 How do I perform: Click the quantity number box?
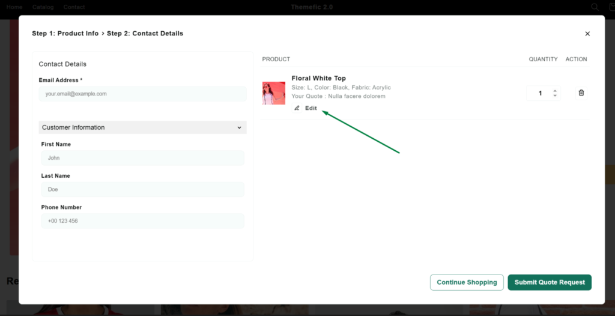[540, 93]
